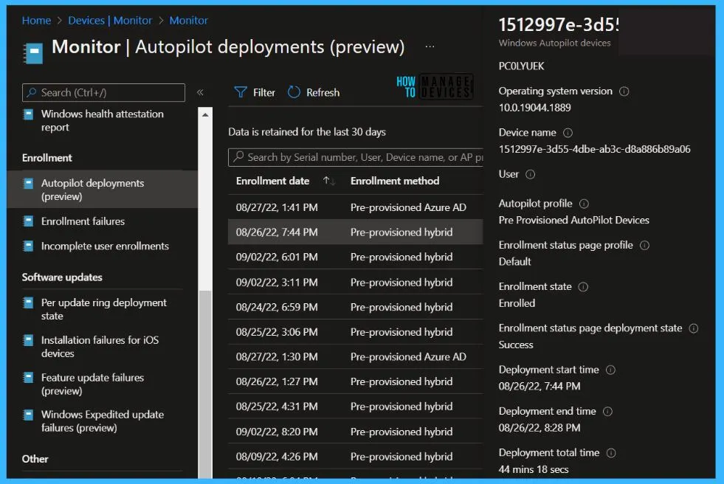724x484 pixels.
Task: Select the 08/24/22, 6:59 PM deployment row
Action: pos(356,307)
